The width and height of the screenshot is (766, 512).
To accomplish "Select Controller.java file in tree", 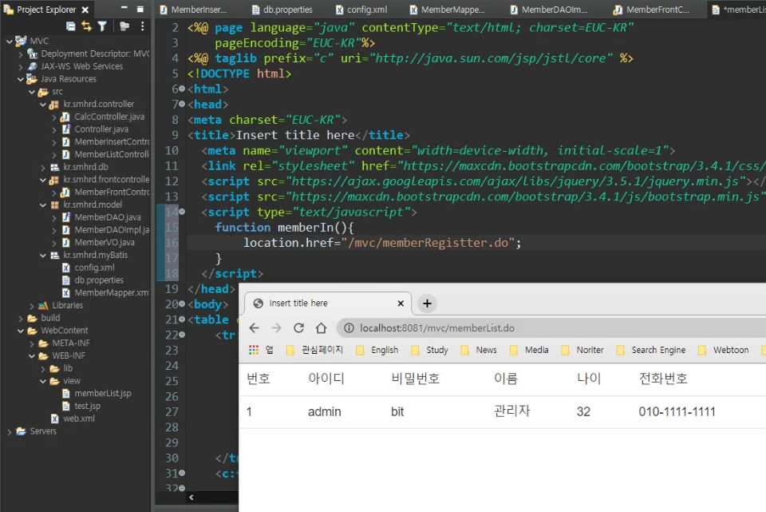I will (x=101, y=129).
